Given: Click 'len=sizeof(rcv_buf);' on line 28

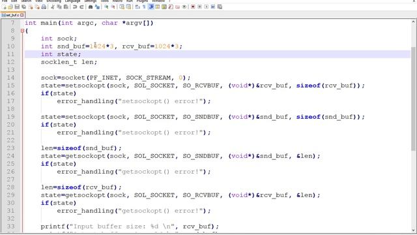Looking at the screenshot, I should (x=81, y=187).
